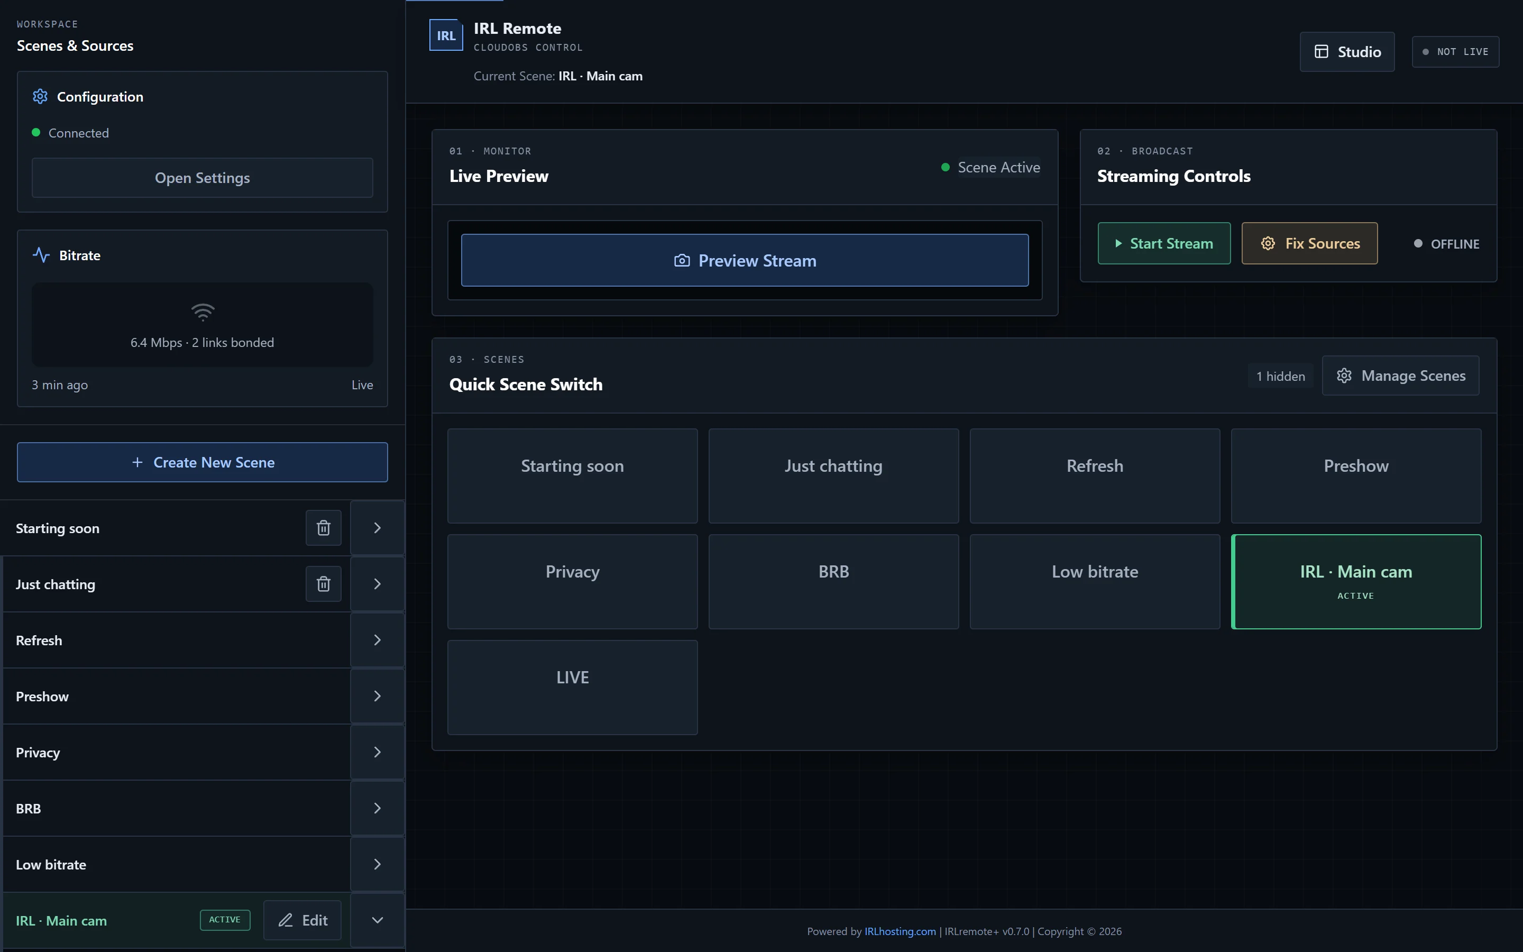1523x952 pixels.
Task: Open Manage Scenes
Action: coord(1400,376)
